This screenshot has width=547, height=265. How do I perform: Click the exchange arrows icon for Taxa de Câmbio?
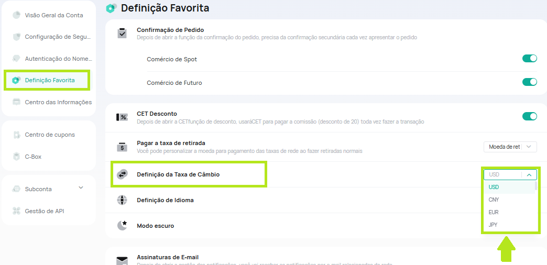122,174
